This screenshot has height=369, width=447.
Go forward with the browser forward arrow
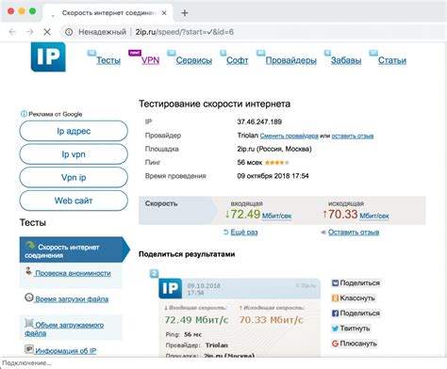coord(29,32)
